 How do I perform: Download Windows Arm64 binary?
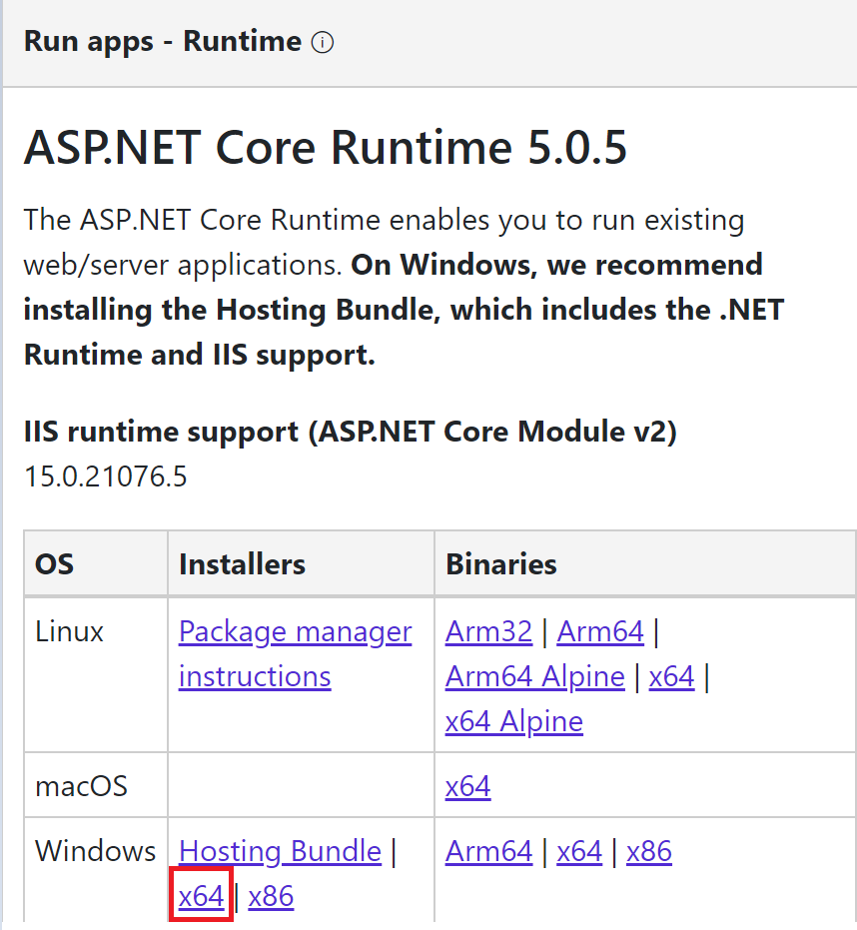click(488, 852)
